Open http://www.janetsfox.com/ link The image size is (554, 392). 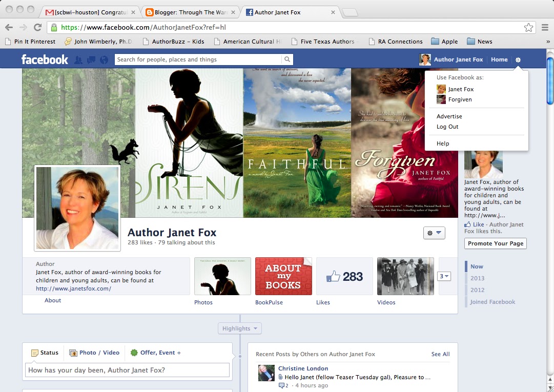[x=73, y=288]
